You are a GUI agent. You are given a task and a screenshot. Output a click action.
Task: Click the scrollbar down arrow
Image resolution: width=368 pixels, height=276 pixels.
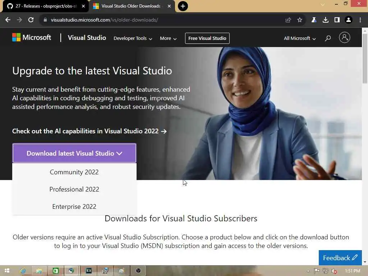[365, 262]
